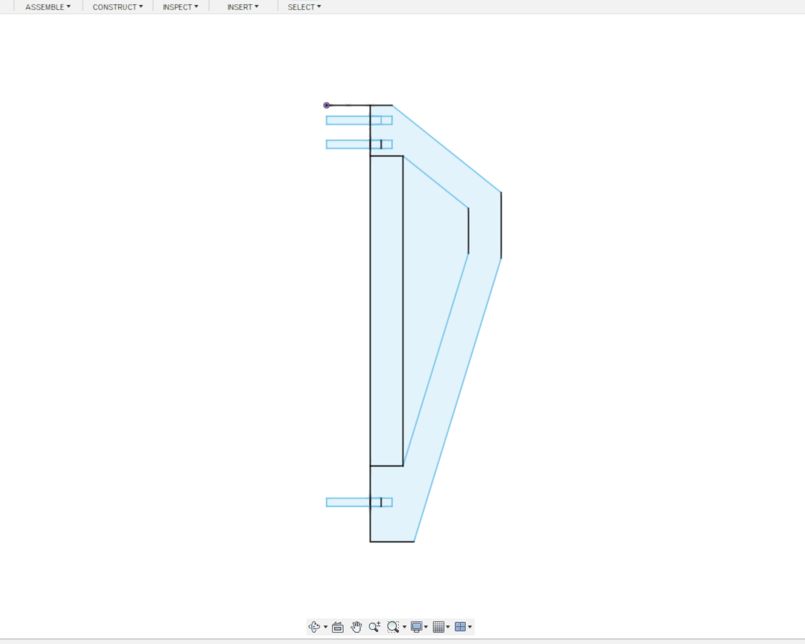Open the INSERT menu
Screen dimensions: 805x644
242,7
